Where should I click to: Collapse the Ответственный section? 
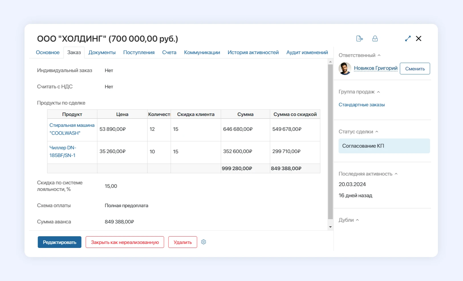click(379, 55)
